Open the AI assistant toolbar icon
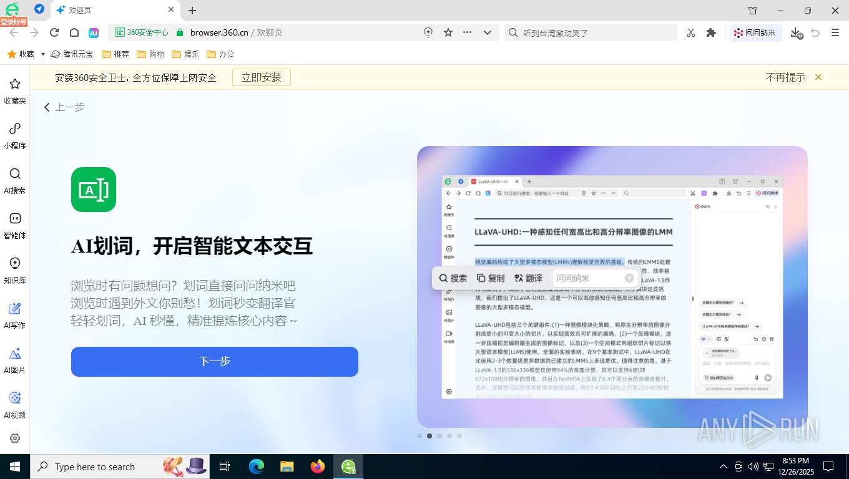 tap(94, 32)
